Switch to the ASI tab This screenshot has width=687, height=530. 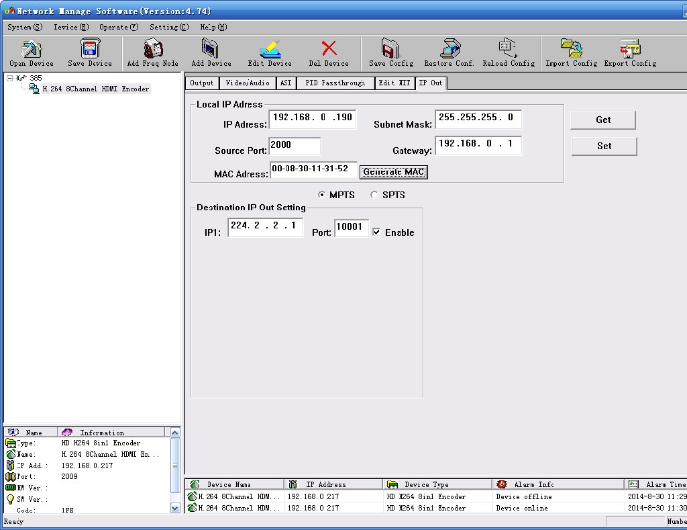click(286, 83)
